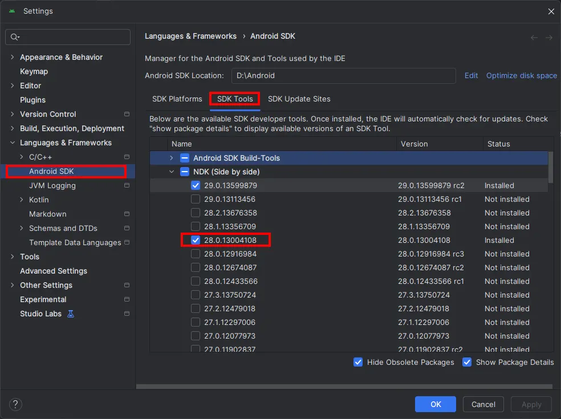Sort the table by Name column header
This screenshot has height=419, width=561.
(x=282, y=144)
